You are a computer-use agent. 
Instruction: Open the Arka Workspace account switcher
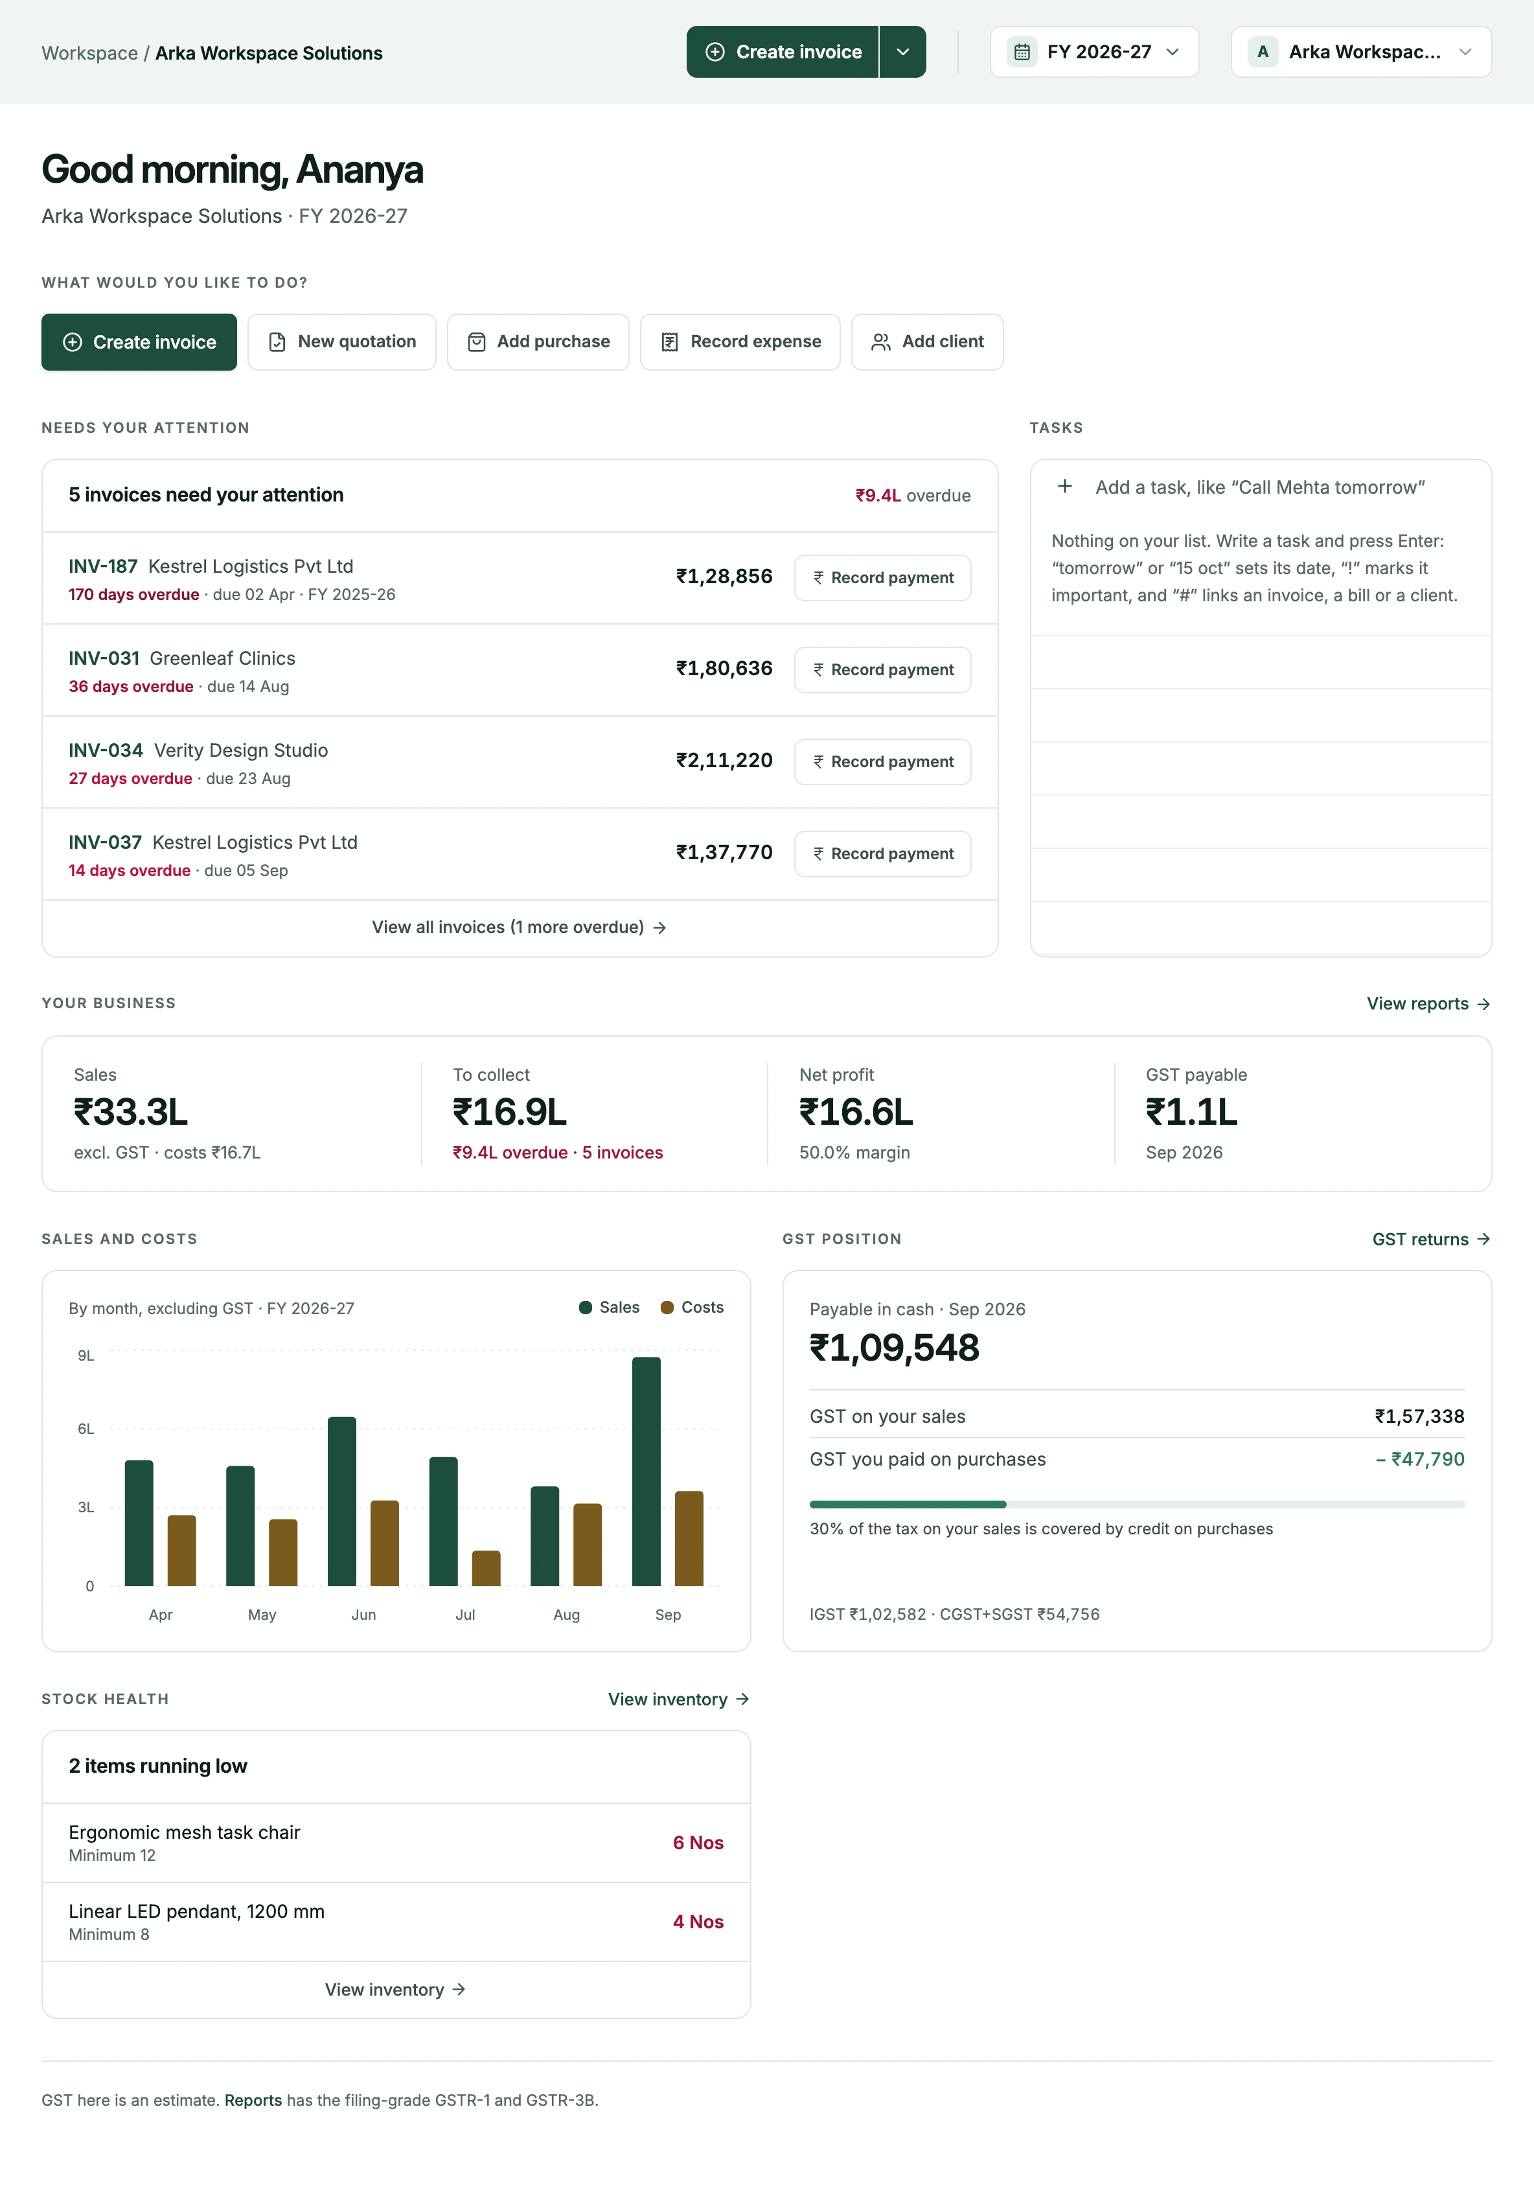[x=1360, y=52]
